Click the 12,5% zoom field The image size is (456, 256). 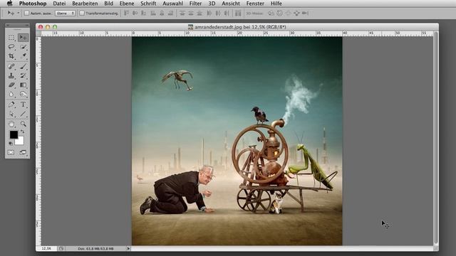click(x=46, y=248)
